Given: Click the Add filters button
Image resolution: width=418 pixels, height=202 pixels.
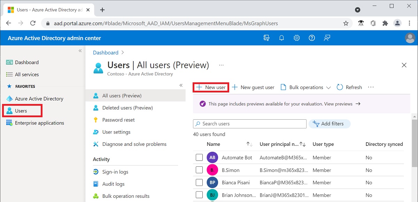Looking at the screenshot, I should coord(330,124).
